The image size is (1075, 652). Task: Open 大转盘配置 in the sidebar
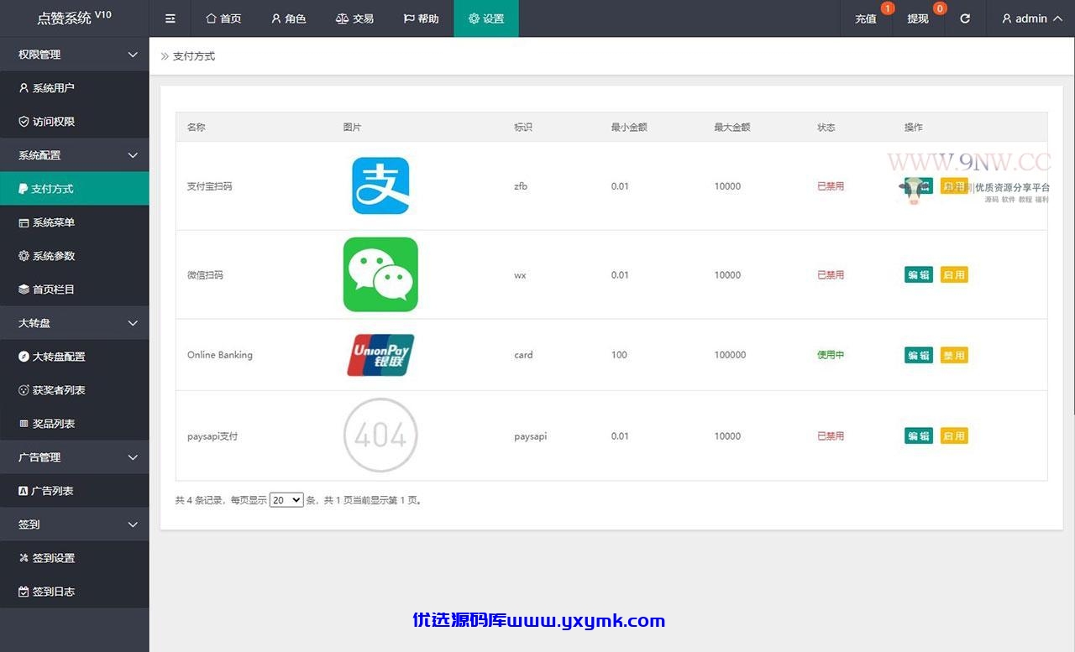75,357
